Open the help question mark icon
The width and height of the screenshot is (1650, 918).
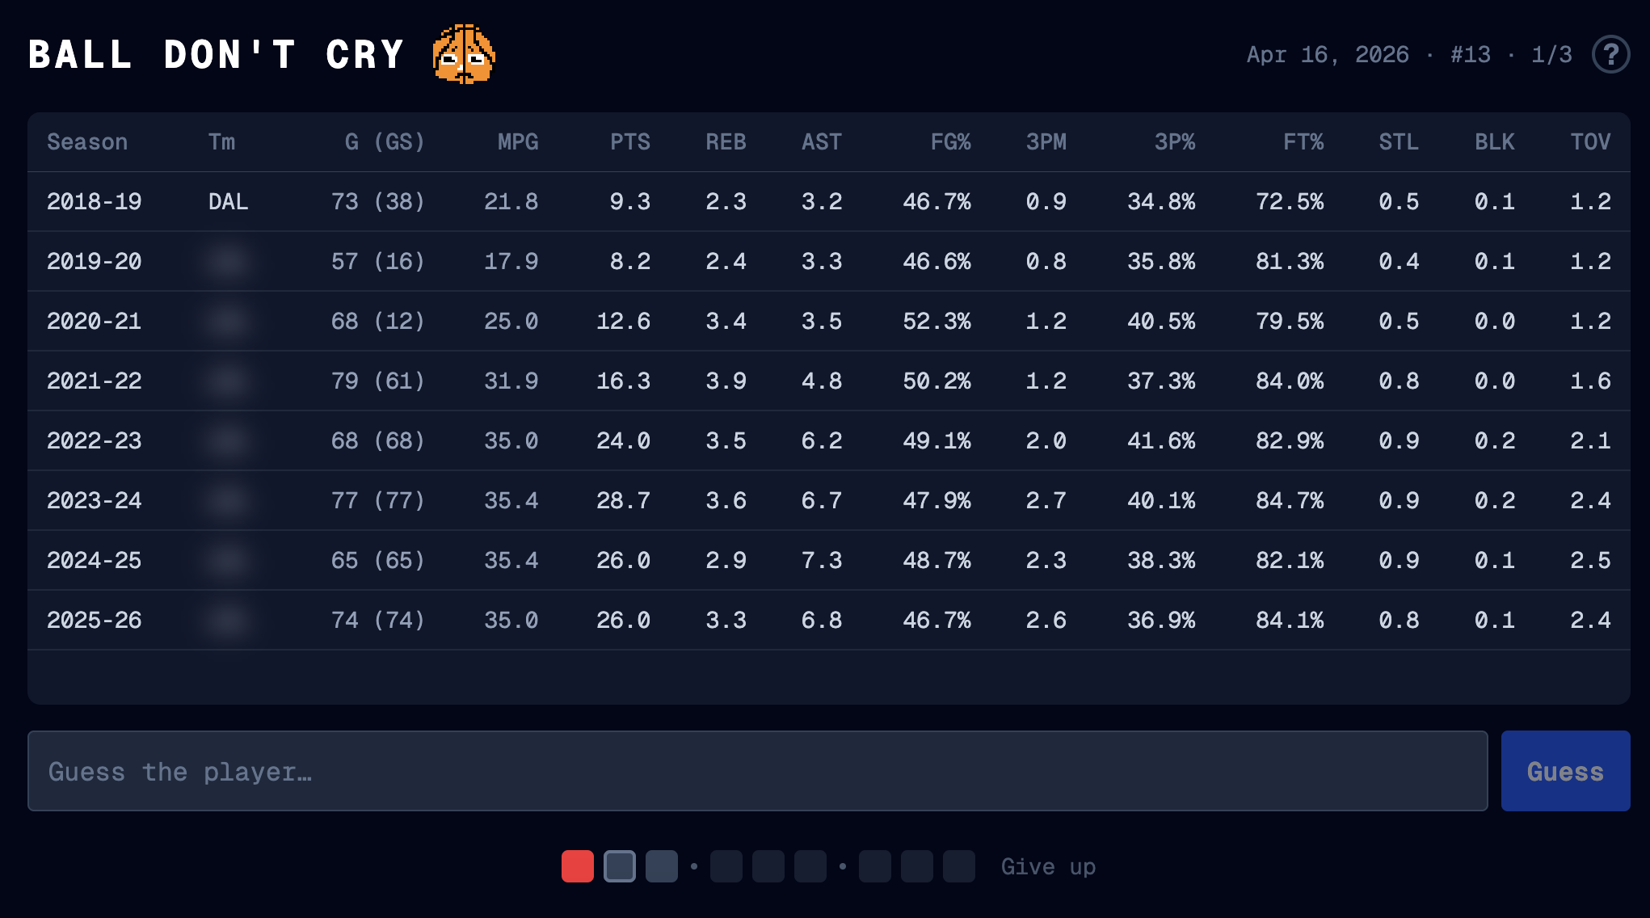pyautogui.click(x=1610, y=54)
